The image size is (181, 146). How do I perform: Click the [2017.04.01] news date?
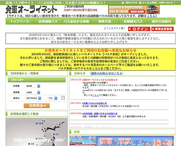pos(76,103)
